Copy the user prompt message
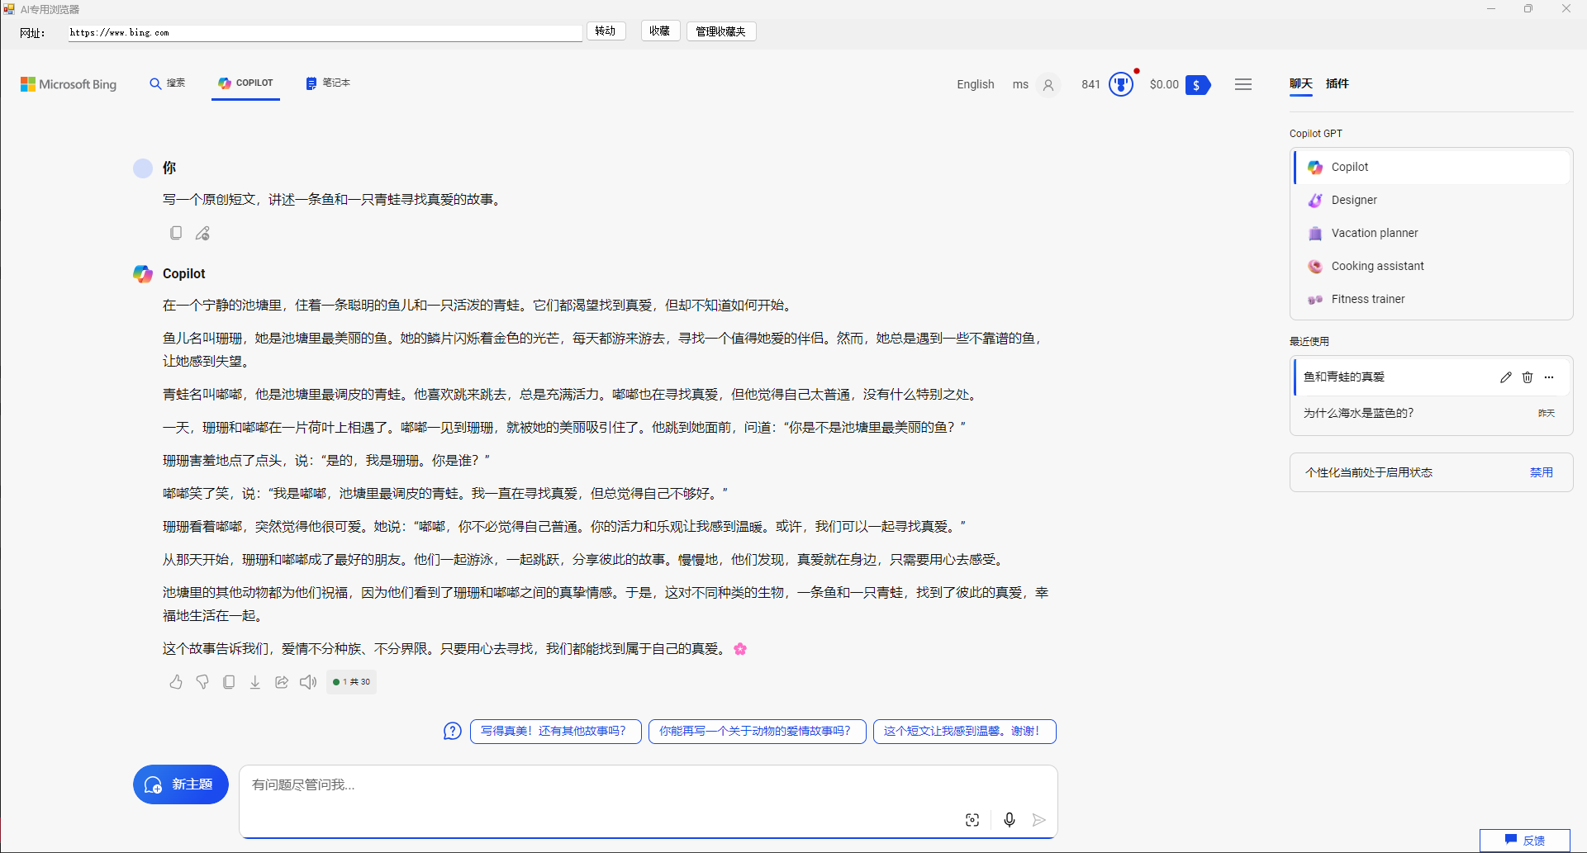 point(176,233)
